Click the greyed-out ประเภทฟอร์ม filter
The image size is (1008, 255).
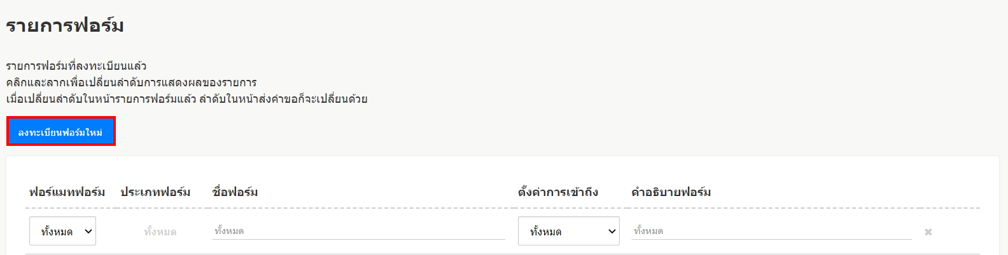click(160, 232)
